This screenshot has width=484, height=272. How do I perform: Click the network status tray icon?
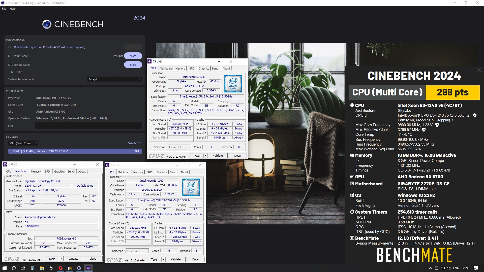(x=443, y=268)
